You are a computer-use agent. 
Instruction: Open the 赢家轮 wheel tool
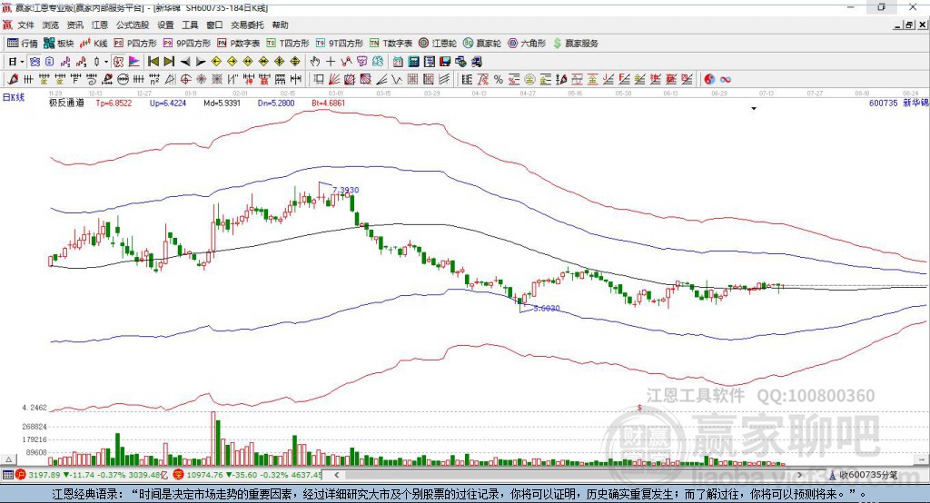click(482, 44)
